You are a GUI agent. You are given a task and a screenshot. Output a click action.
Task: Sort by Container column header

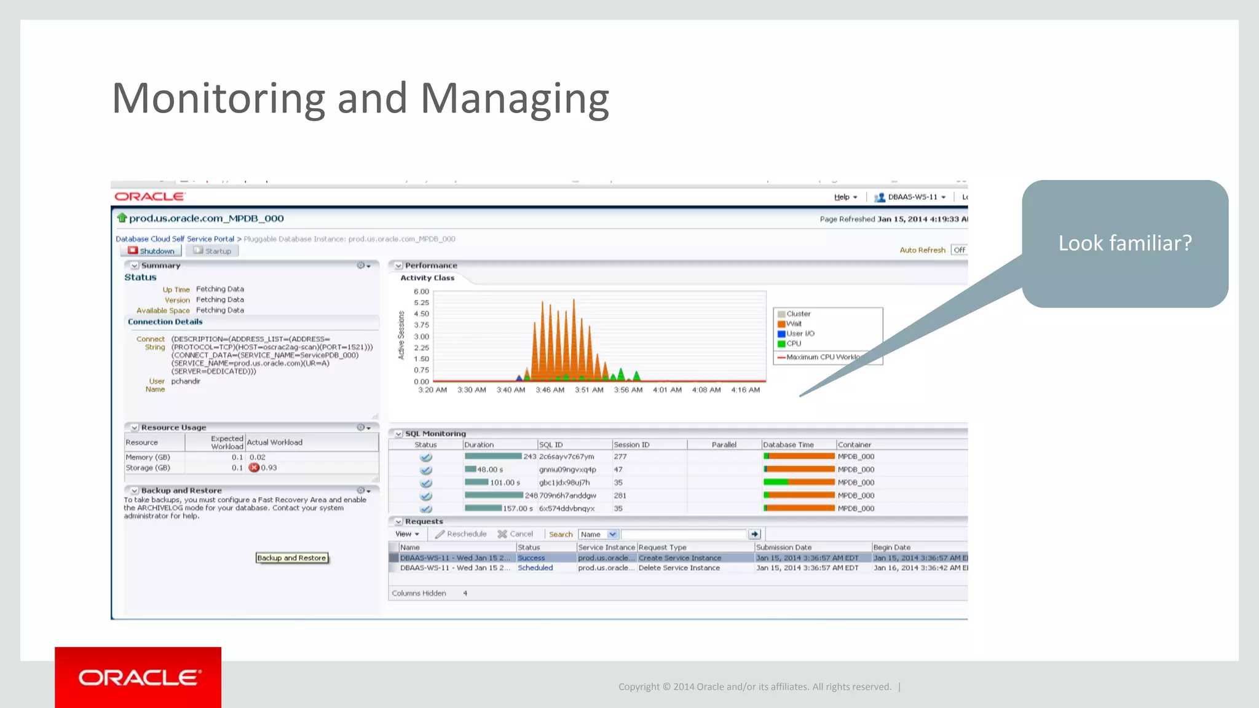902,444
